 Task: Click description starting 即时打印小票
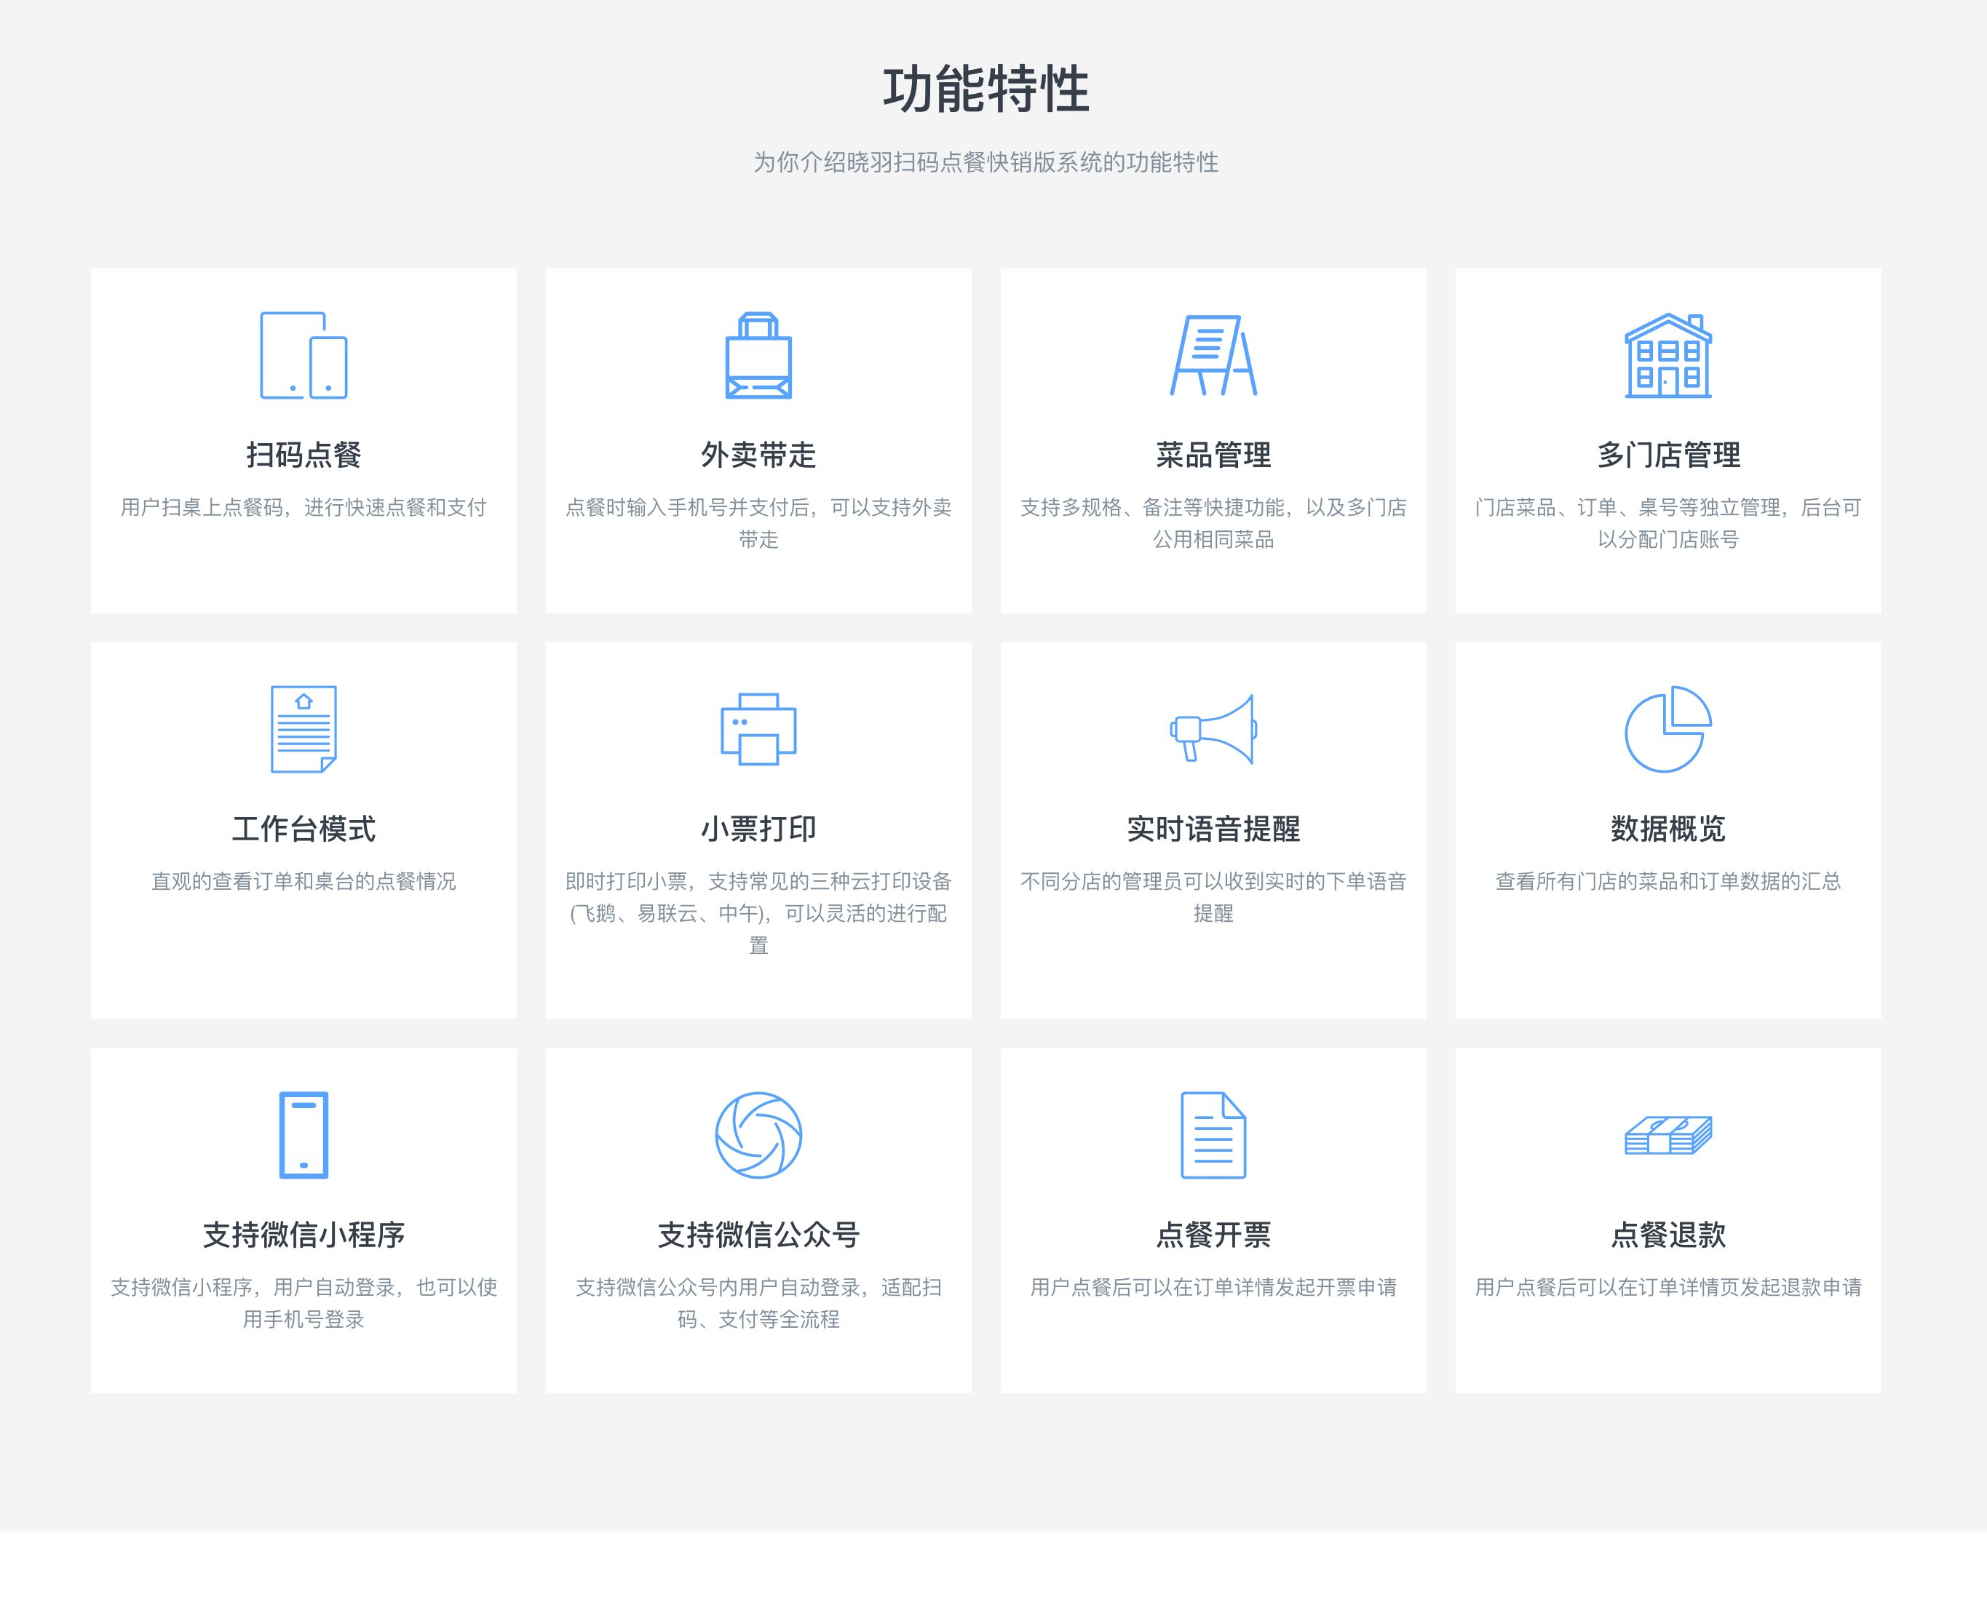tap(758, 913)
